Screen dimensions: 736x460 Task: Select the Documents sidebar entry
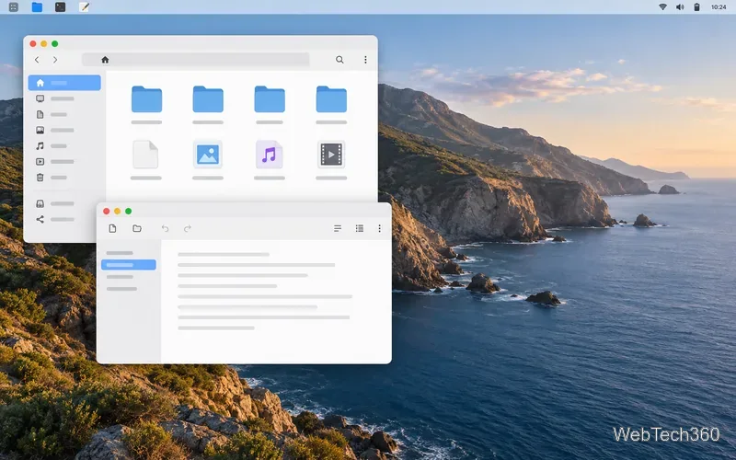click(52, 114)
